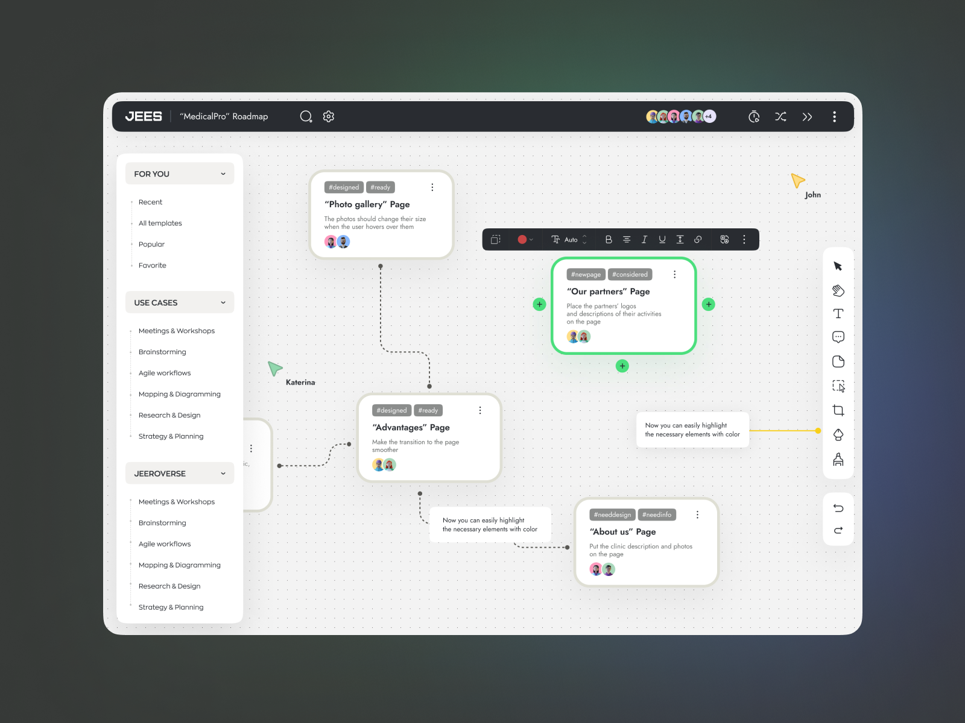Select the pen nib tool
965x723 pixels.
pyautogui.click(x=838, y=435)
